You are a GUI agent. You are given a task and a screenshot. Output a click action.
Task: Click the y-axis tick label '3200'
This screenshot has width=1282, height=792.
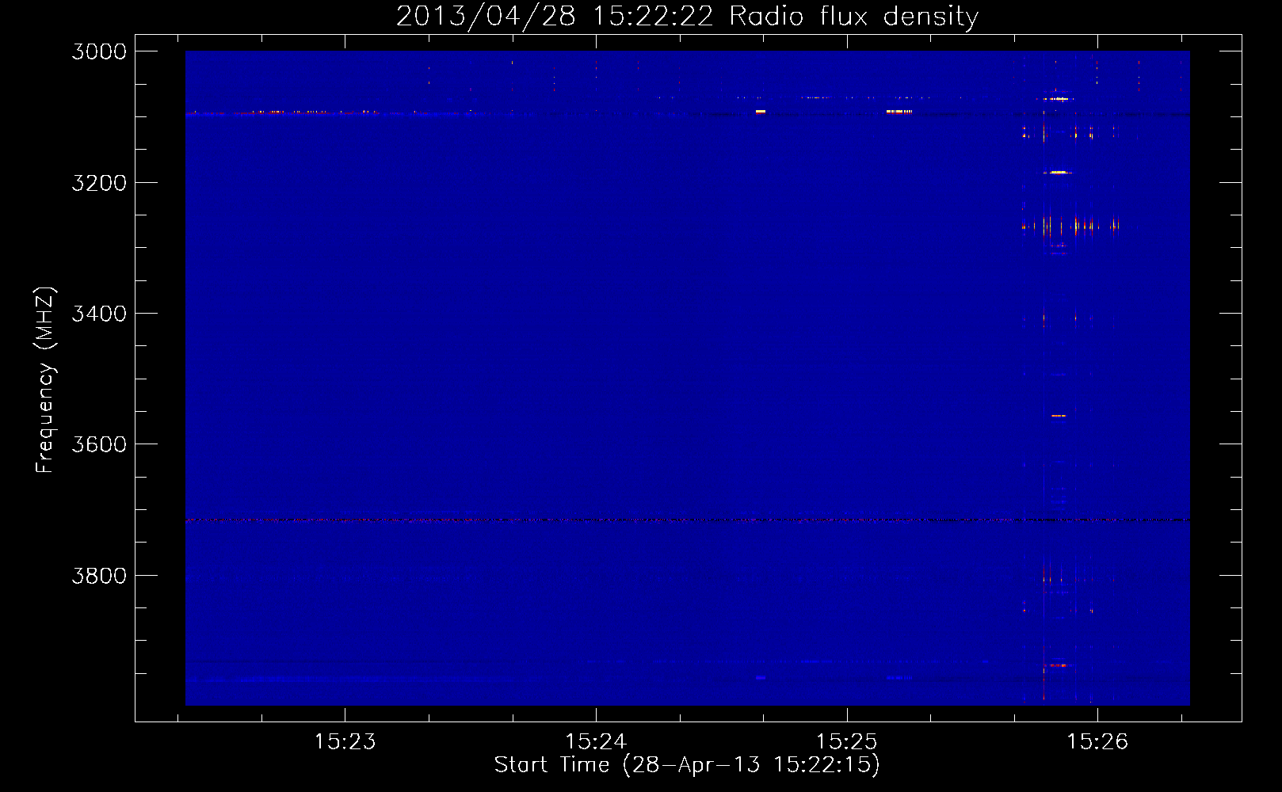click(99, 183)
